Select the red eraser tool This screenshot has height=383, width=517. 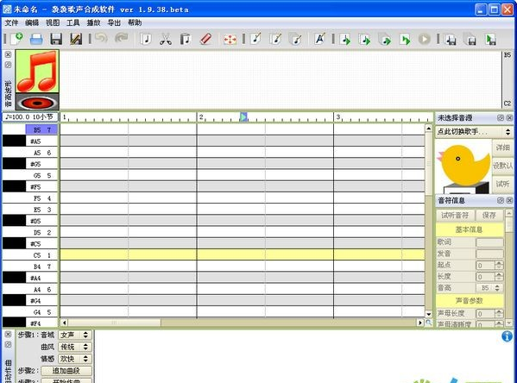point(205,39)
